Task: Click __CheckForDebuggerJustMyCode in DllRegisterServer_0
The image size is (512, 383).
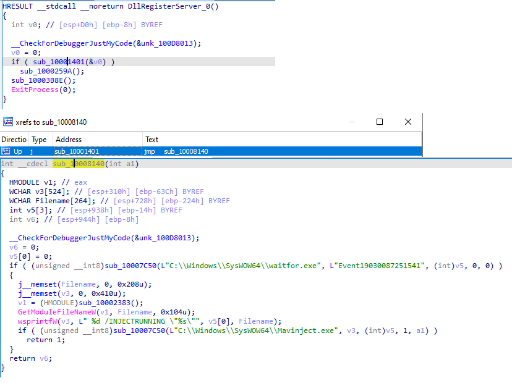Action: [x=72, y=43]
